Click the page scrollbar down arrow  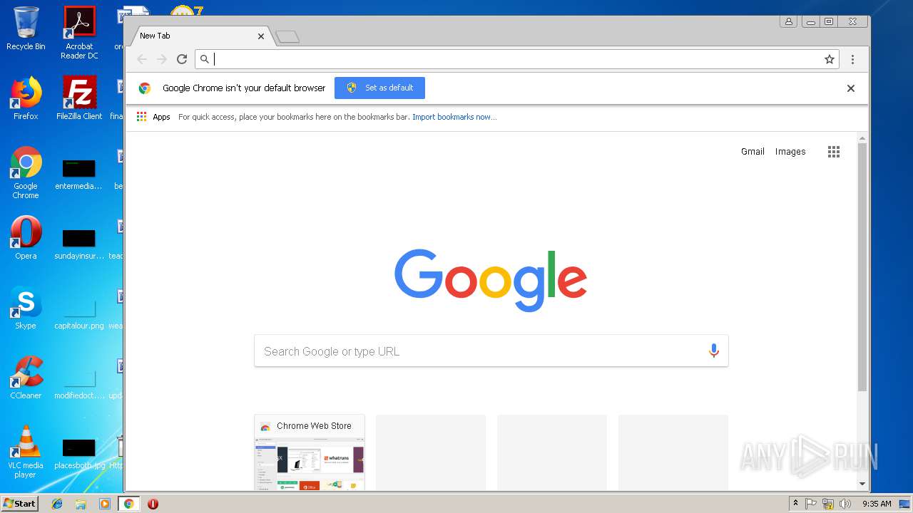click(862, 484)
